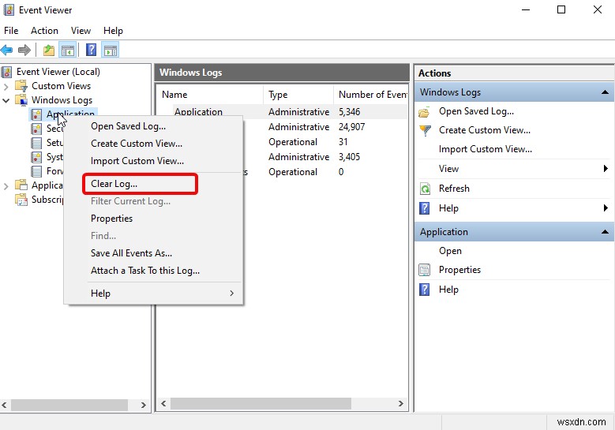Toggle the Show/Hide Console Tree toolbar icon

[67, 50]
